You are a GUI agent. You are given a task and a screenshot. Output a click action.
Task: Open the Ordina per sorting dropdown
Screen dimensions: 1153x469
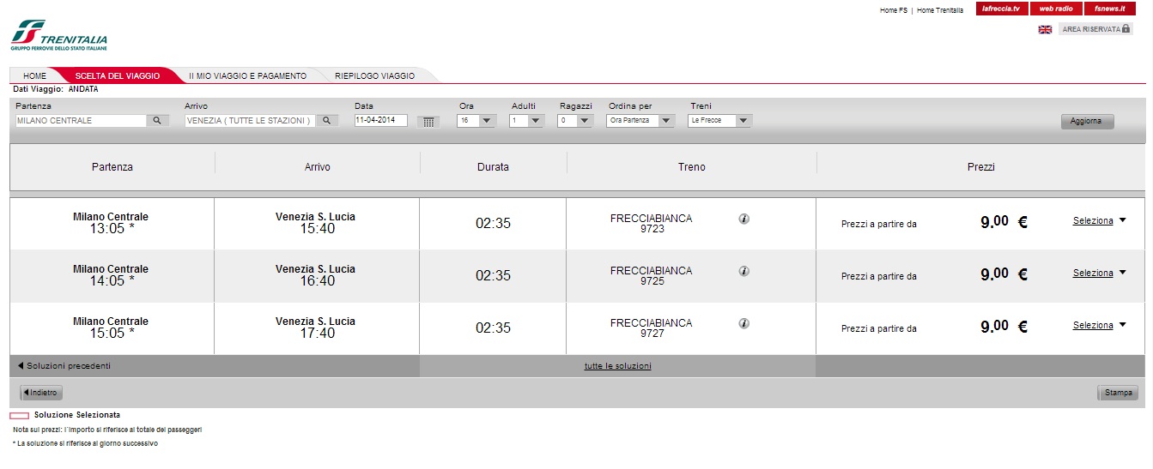point(641,121)
